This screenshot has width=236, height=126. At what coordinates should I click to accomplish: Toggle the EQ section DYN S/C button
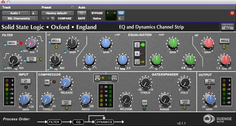click(137, 62)
